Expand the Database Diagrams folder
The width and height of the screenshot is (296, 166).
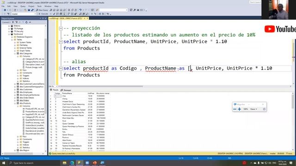pos(12,37)
